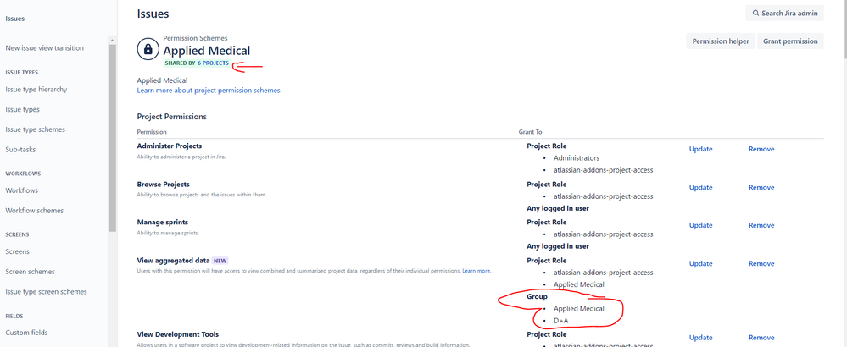
Task: Update the View Development Tools permission
Action: [x=700, y=338]
